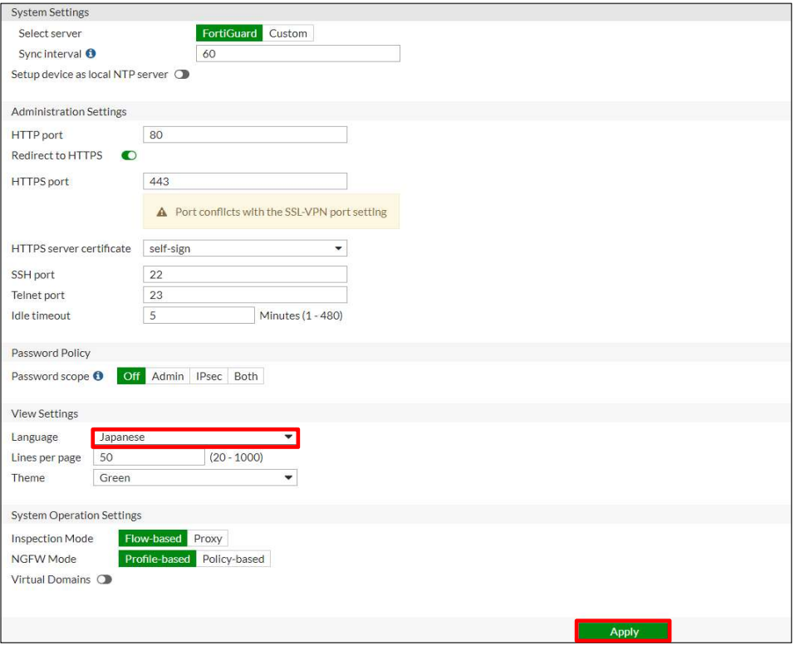
Task: Select FortiGuard as the server
Action: point(229,33)
